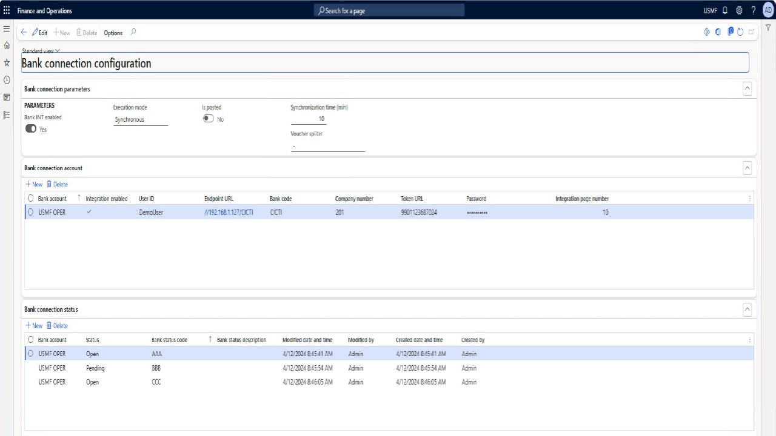This screenshot has height=436, width=776.
Task: Click the Voucher spliter field
Action: tap(327, 146)
